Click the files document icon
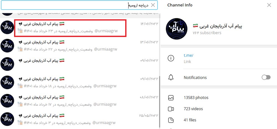Image resolution: width=277 pixels, height=129 pixels. tap(171, 120)
